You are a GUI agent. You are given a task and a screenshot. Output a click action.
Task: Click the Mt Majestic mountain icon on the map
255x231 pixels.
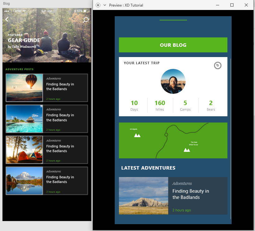(137, 135)
